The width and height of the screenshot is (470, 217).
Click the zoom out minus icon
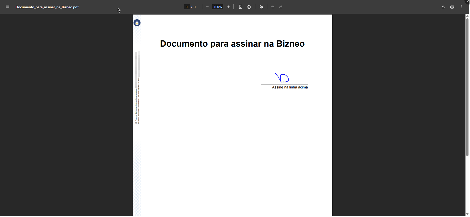click(207, 7)
